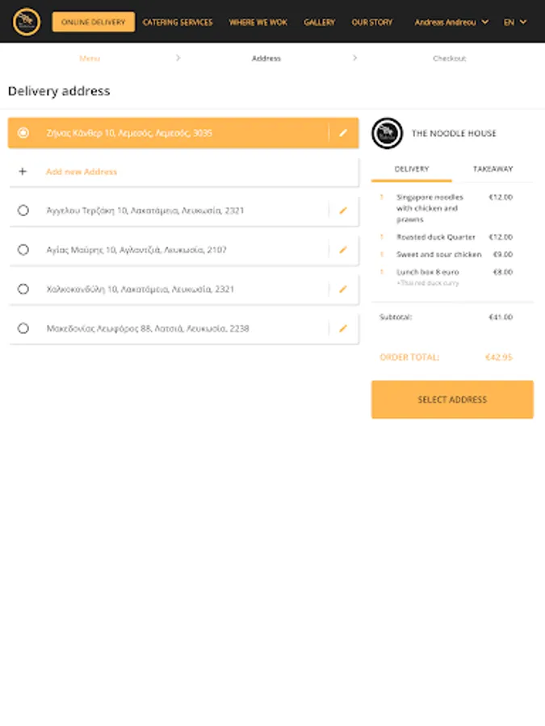Click the Noodle House round restaurant logo

pos(387,133)
